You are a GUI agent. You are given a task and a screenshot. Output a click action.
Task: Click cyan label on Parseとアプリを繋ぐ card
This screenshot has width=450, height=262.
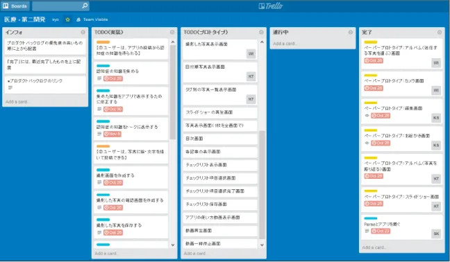[x=371, y=218]
